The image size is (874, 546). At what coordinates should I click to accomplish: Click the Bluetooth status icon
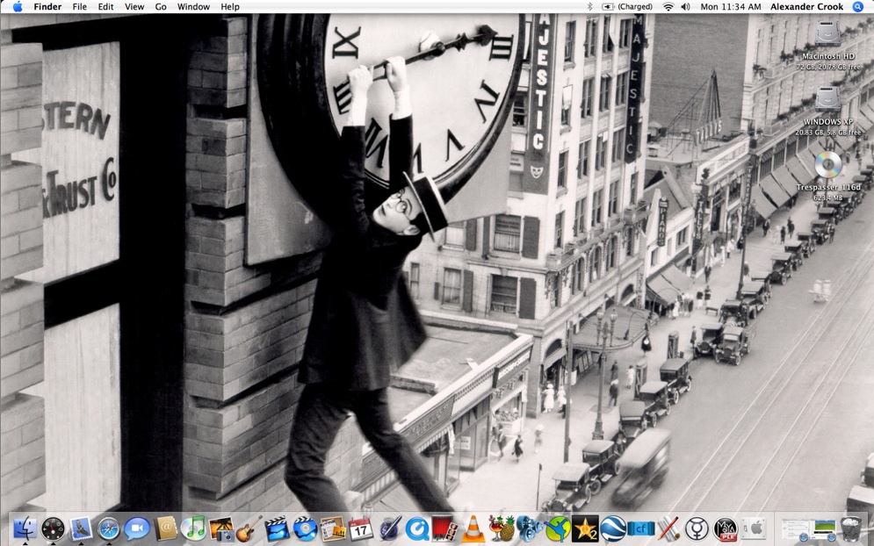[x=589, y=7]
